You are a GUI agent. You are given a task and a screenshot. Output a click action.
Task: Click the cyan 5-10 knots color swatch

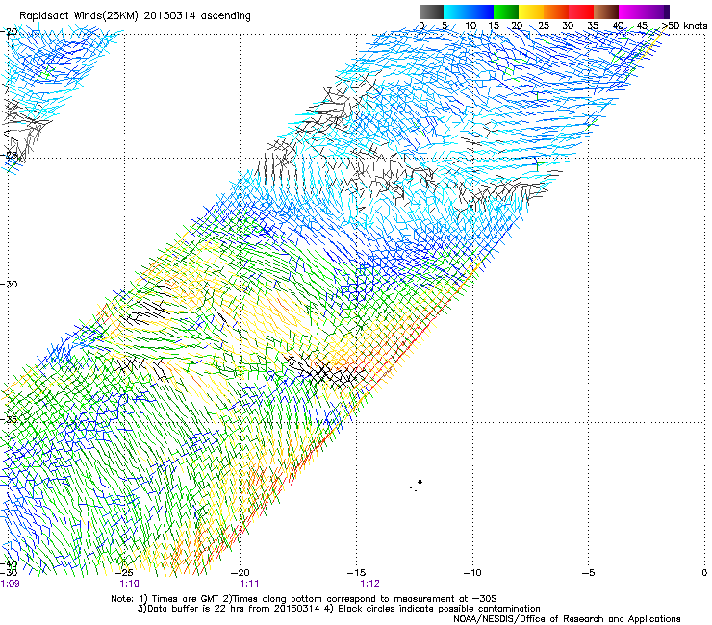pos(456,12)
